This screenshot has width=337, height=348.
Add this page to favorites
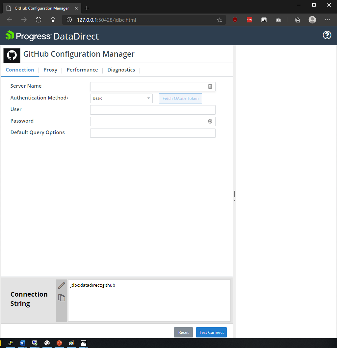point(219,20)
